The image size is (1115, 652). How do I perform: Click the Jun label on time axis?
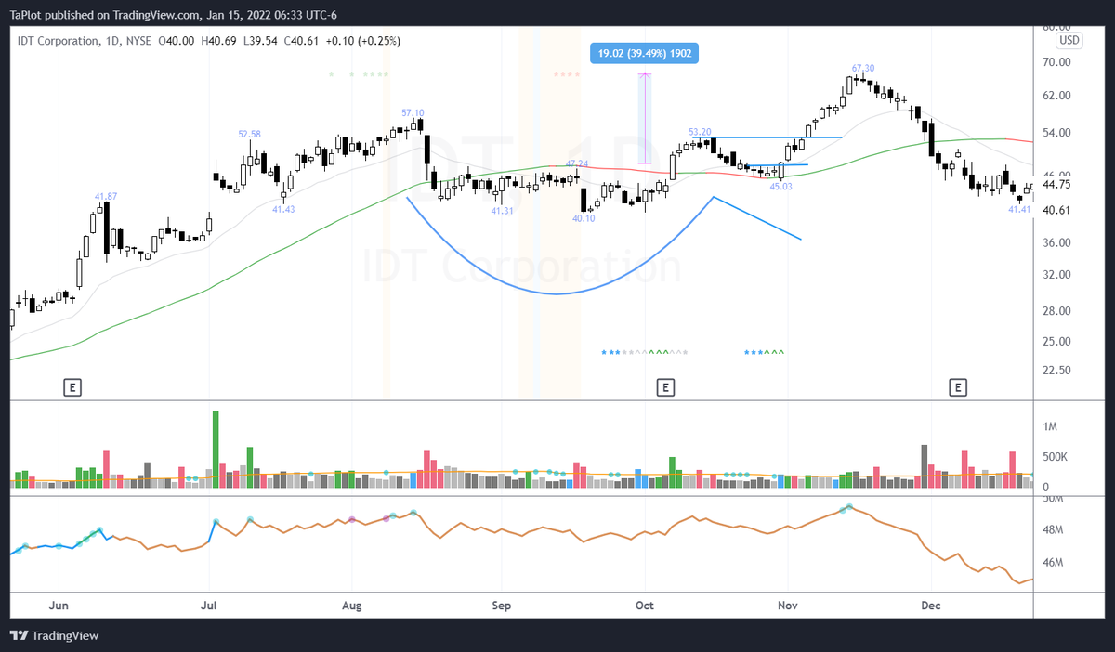point(58,606)
